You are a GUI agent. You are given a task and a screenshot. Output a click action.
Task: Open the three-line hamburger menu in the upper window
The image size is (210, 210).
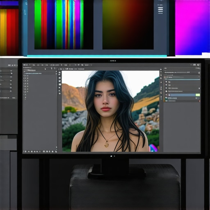[x=160, y=10]
